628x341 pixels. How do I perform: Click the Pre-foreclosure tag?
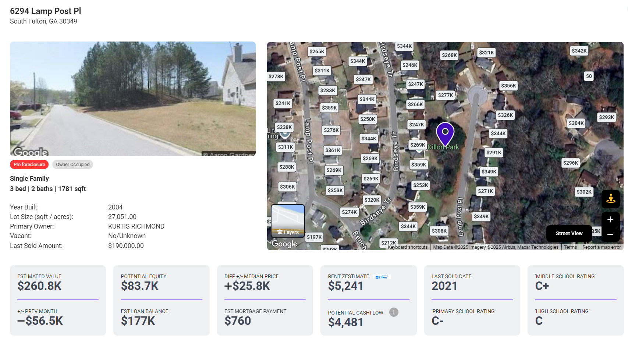tap(29, 164)
